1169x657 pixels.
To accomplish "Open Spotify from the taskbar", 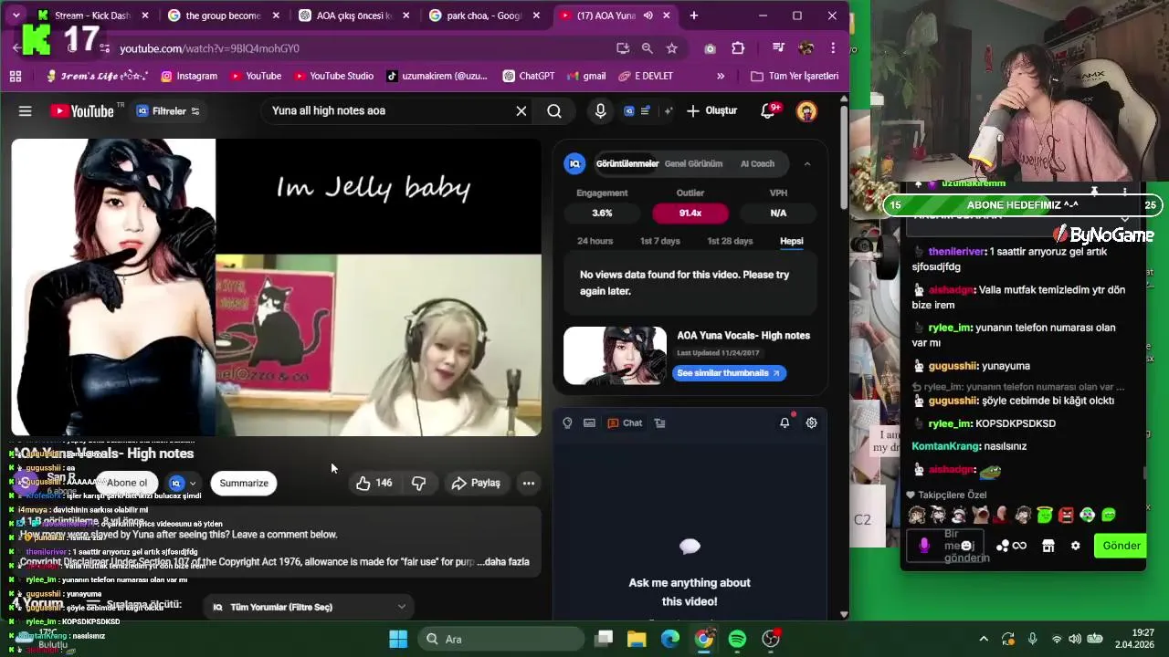I will tap(737, 639).
